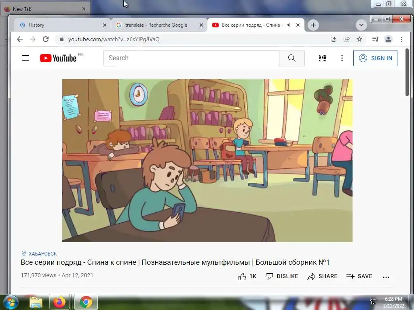414x310 pixels.
Task: Click the DISLIKE button
Action: tap(282, 276)
